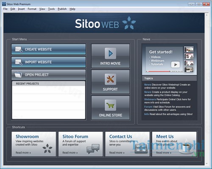Open the Support tile label
212x169 pixels.
[x=110, y=90]
